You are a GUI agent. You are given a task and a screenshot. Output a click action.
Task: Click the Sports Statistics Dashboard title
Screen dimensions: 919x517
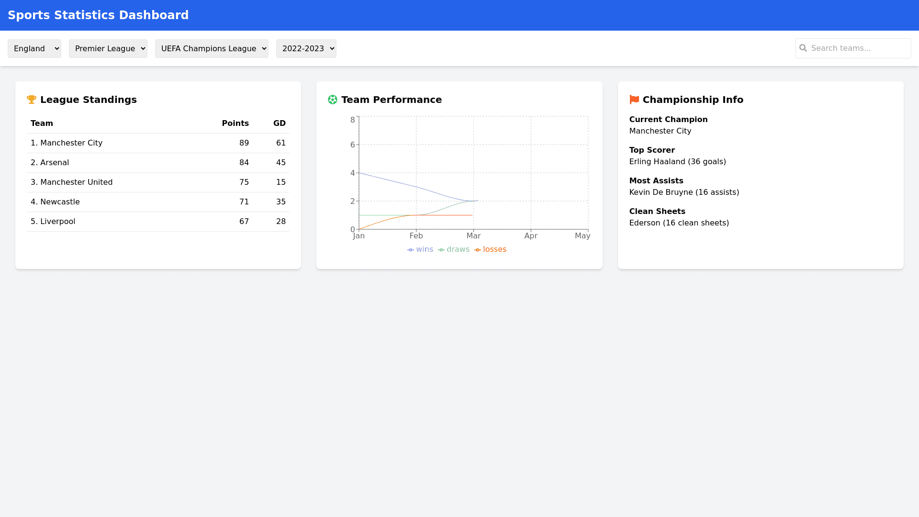(x=98, y=15)
